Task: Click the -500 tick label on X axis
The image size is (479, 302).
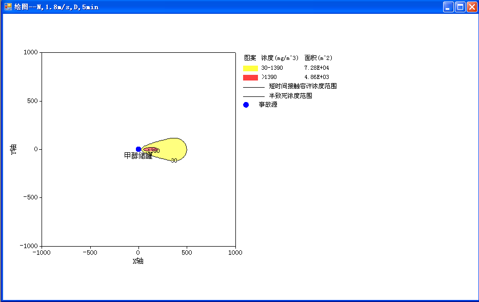Action: (x=90, y=253)
